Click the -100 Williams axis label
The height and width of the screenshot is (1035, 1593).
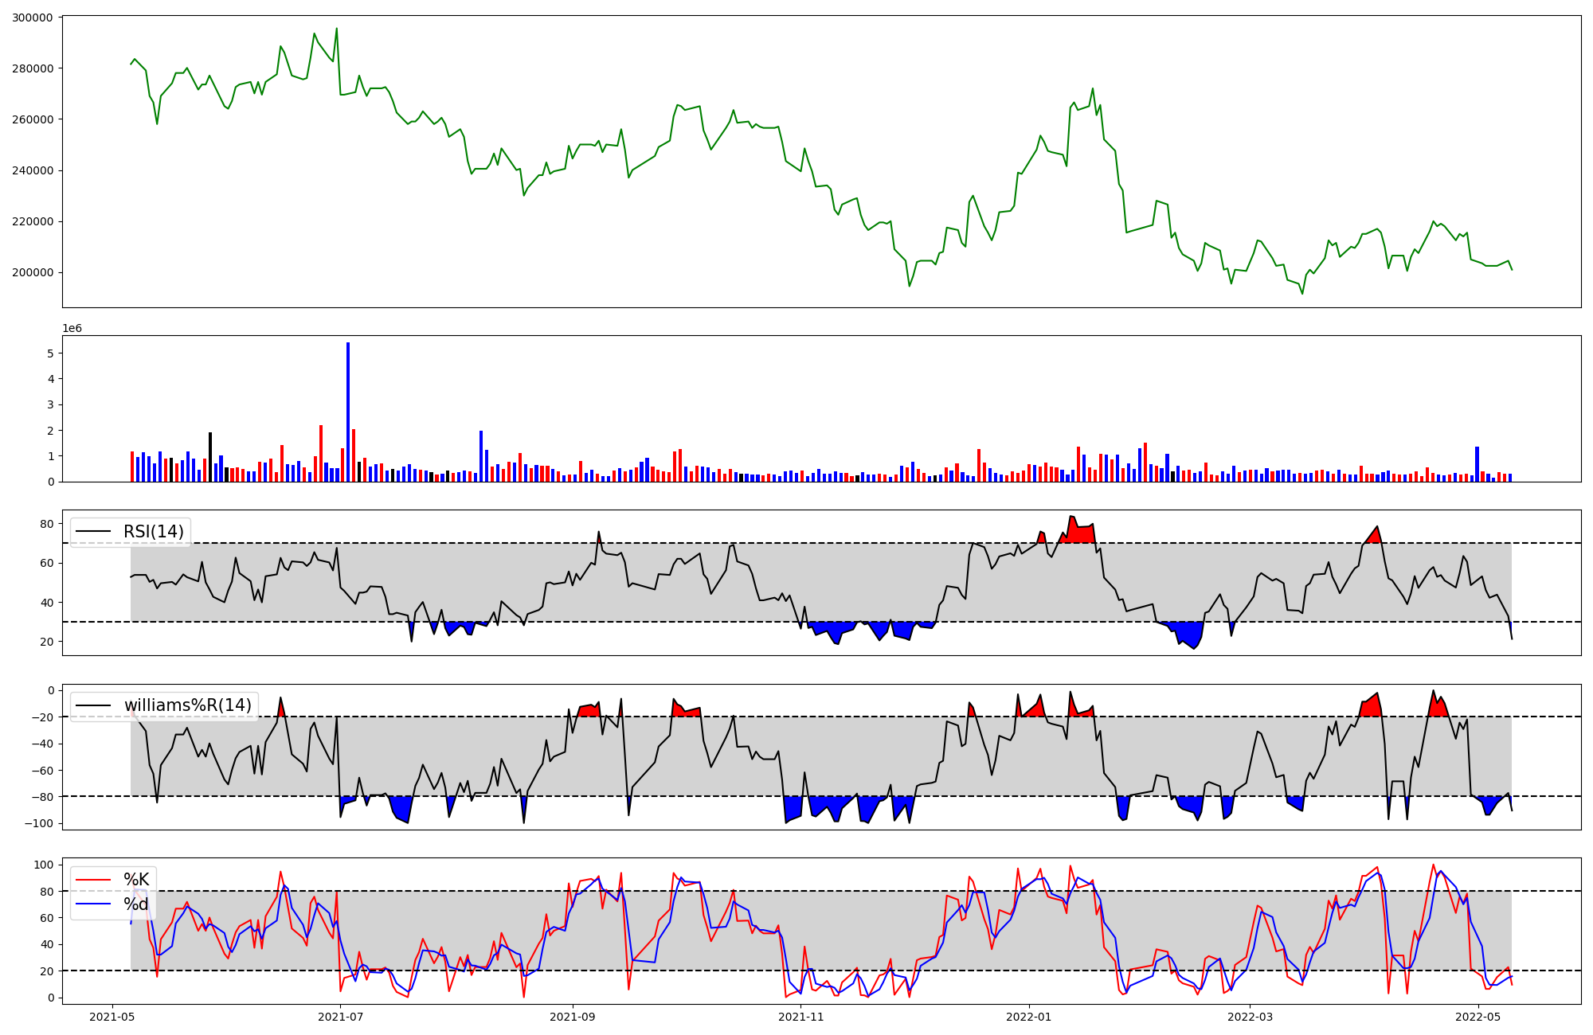pos(40,823)
